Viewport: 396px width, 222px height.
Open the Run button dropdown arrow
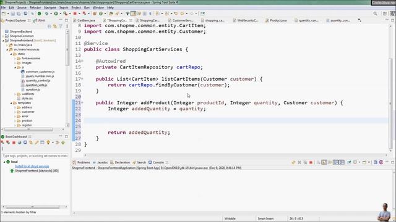click(x=61, y=14)
